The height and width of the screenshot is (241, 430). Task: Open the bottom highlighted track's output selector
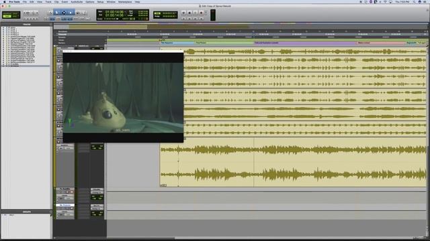click(x=97, y=209)
